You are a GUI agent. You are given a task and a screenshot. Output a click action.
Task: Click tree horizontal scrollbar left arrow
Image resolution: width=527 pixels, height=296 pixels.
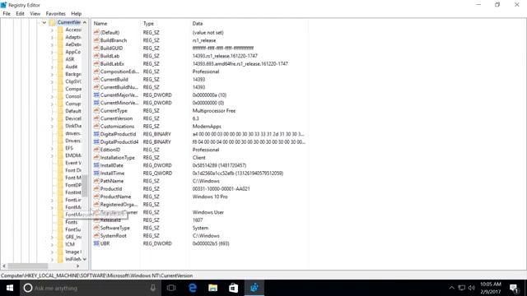4,266
